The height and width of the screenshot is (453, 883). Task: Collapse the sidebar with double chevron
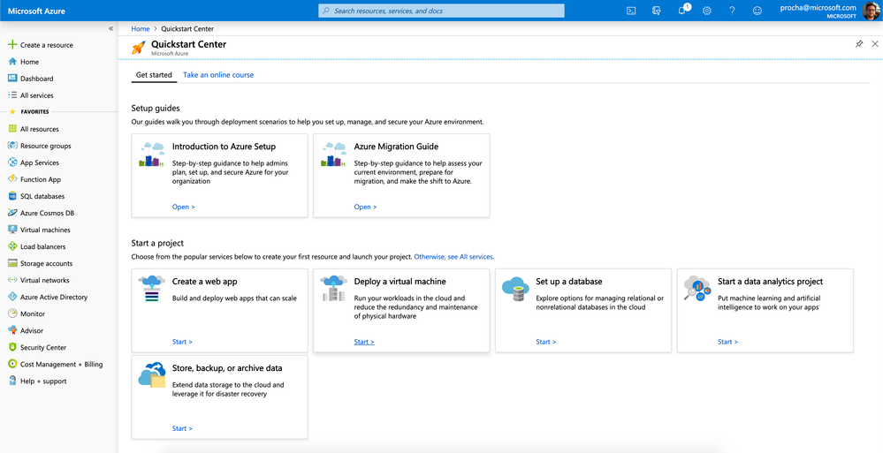click(111, 29)
